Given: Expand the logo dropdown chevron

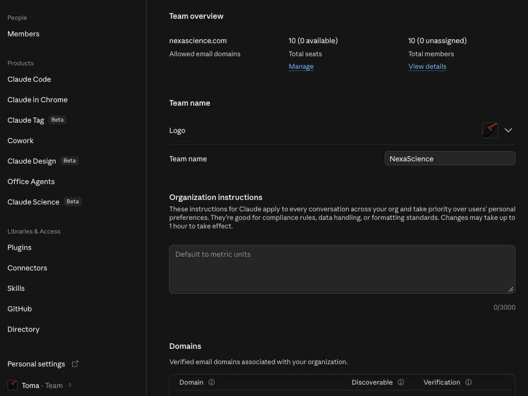Looking at the screenshot, I should click(508, 131).
